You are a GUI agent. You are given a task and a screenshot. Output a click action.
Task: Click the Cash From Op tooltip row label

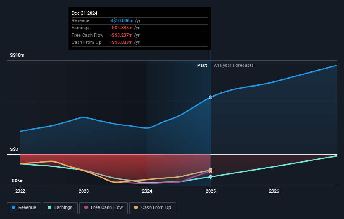pos(86,43)
